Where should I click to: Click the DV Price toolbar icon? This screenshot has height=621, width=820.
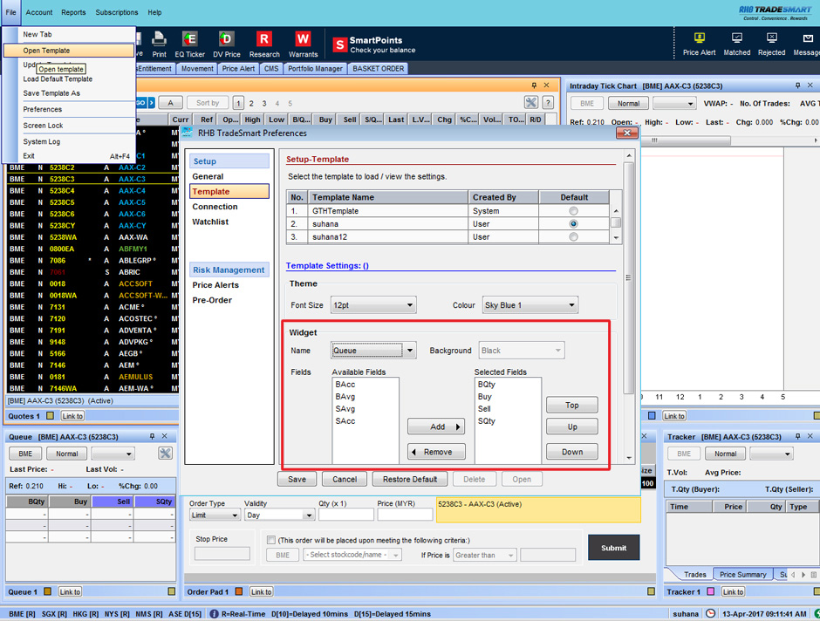(x=226, y=40)
